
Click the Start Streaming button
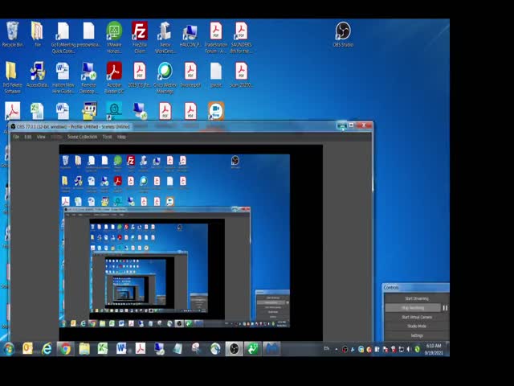(x=416, y=298)
